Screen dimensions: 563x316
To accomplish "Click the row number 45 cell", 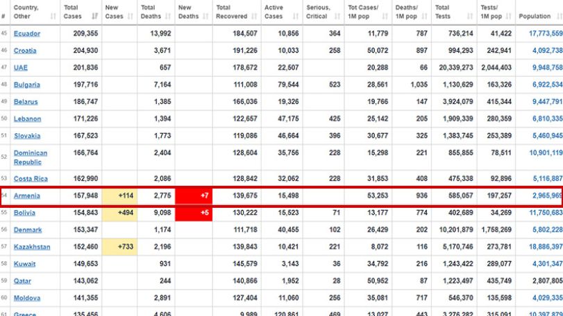I will point(4,33).
